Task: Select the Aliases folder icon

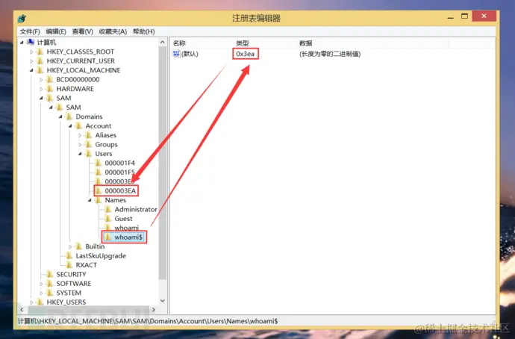Action: tap(89, 135)
